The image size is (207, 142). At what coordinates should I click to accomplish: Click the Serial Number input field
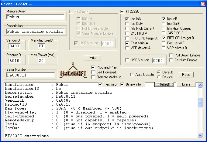(x=30, y=75)
